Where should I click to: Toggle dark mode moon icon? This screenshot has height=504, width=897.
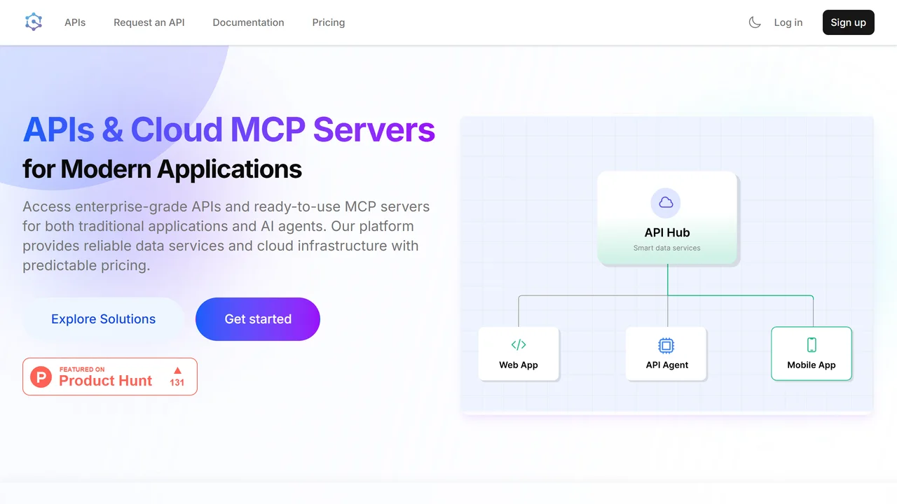(x=755, y=22)
